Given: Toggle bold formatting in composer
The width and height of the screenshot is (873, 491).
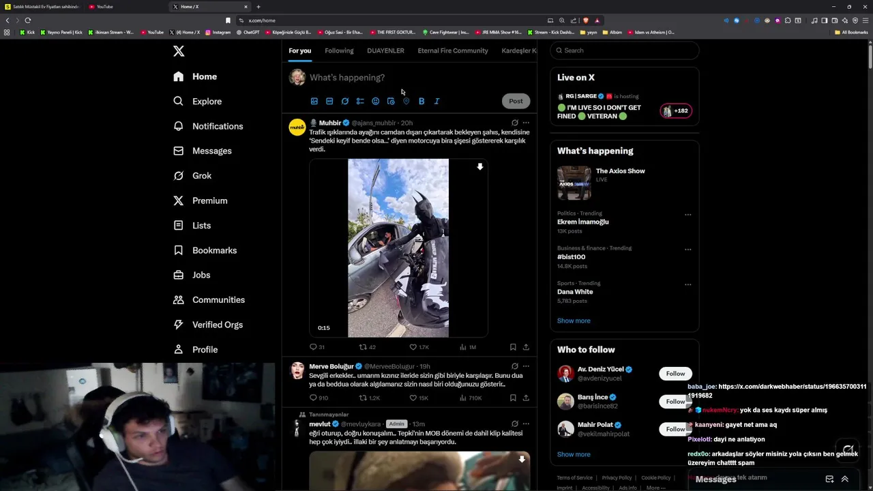Looking at the screenshot, I should click(x=421, y=101).
